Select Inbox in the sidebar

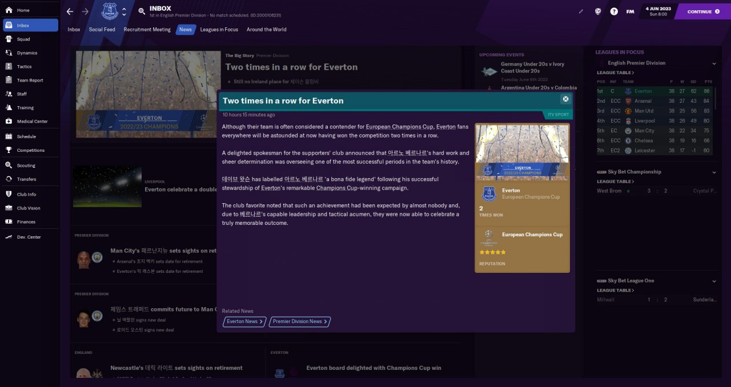30,25
